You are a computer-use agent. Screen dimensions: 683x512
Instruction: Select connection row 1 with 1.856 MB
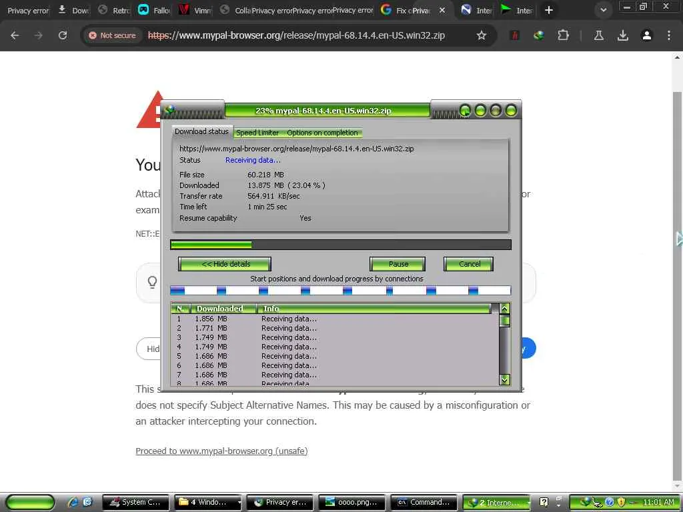point(335,319)
